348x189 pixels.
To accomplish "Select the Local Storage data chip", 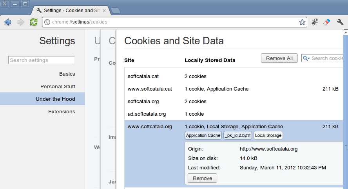I will pyautogui.click(x=268, y=135).
